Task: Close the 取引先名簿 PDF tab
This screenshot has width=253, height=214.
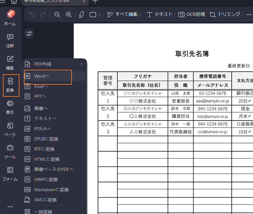Action: 84,2
